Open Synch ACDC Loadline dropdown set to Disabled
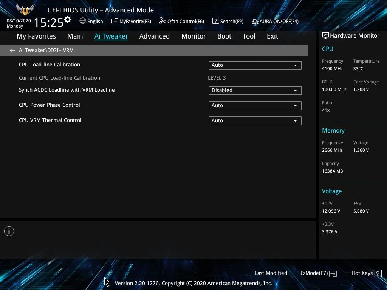This screenshot has width=387, height=290. pyautogui.click(x=255, y=91)
